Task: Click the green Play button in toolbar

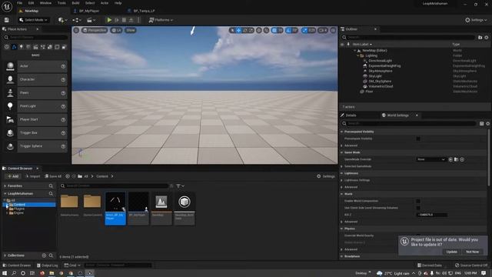Action: pos(109,20)
